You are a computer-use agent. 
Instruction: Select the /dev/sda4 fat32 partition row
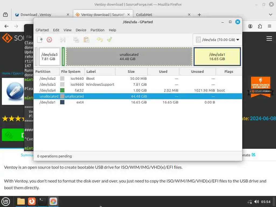[138, 91]
